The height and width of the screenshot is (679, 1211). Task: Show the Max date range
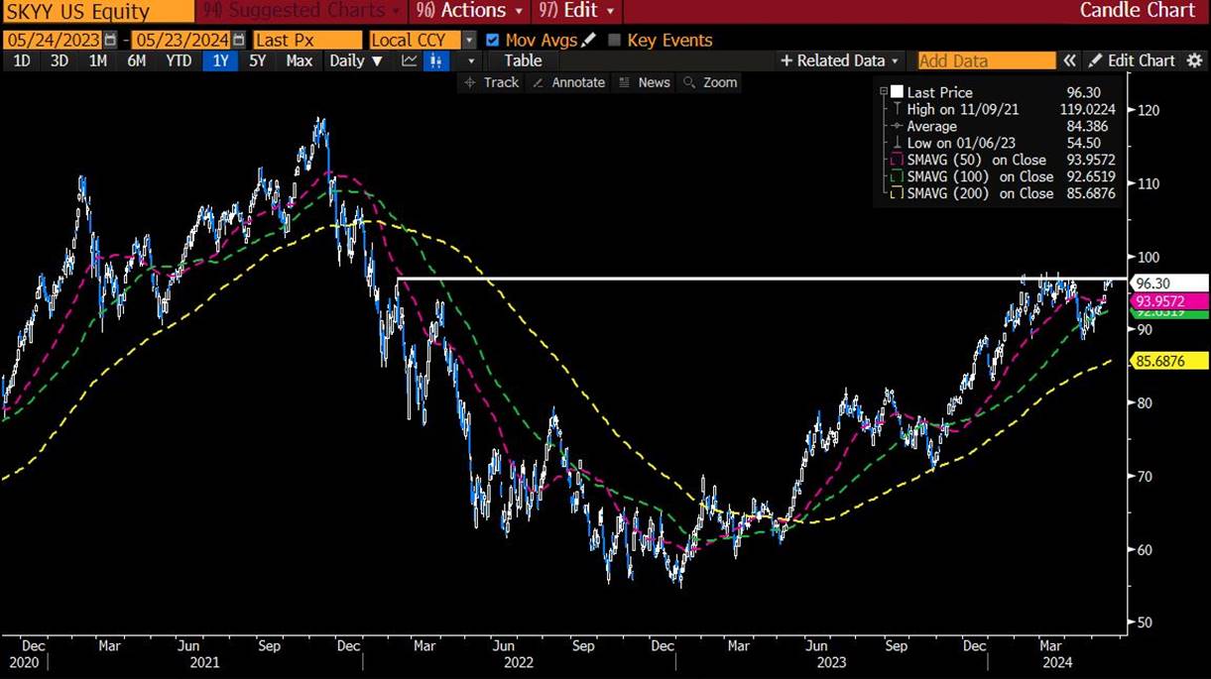click(300, 60)
